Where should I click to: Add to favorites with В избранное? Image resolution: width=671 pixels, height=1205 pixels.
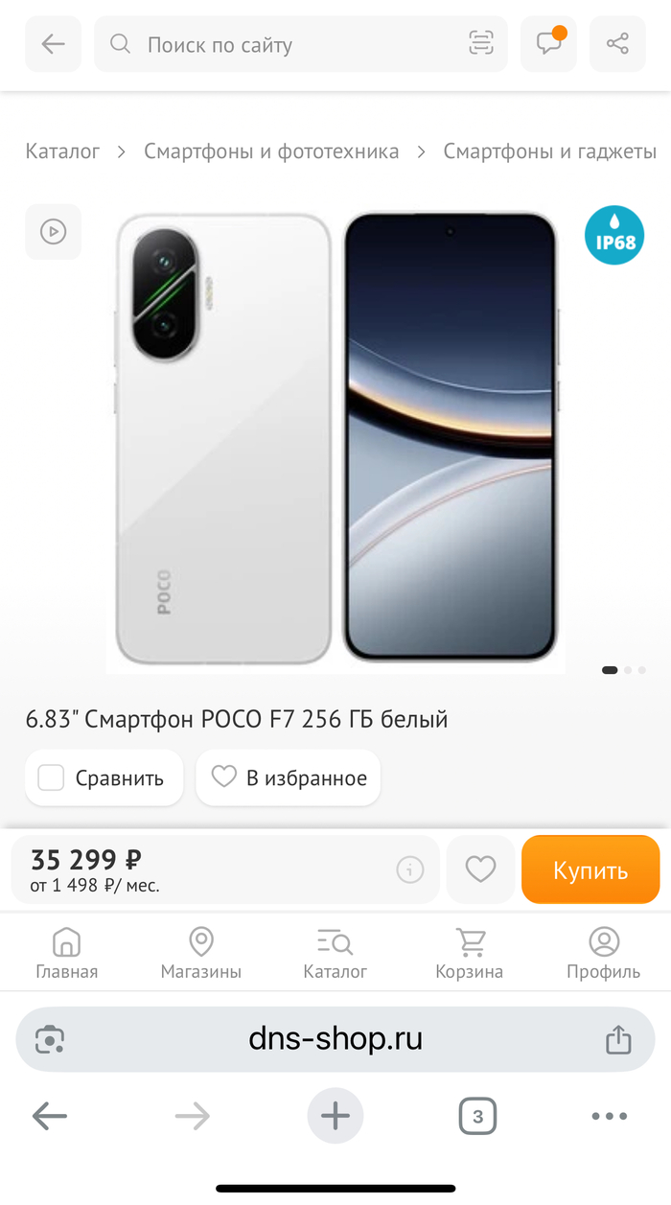289,777
